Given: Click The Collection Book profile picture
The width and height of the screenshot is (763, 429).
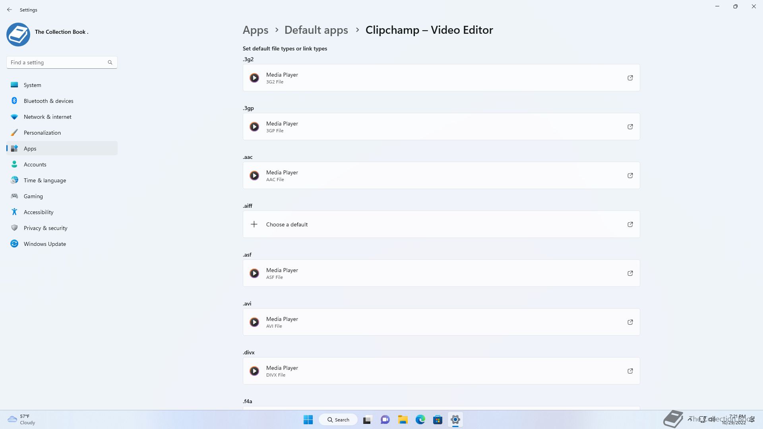Looking at the screenshot, I should [x=18, y=35].
